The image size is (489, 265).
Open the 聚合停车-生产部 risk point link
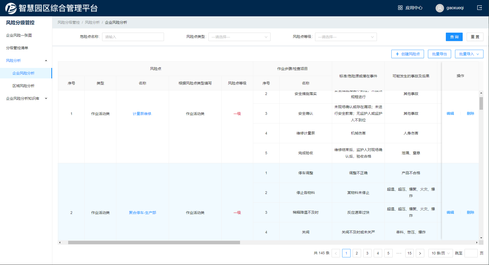coord(142,213)
